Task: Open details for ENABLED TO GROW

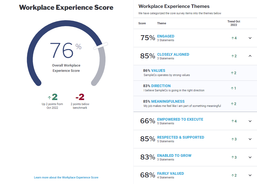Action: pyautogui.click(x=250, y=157)
